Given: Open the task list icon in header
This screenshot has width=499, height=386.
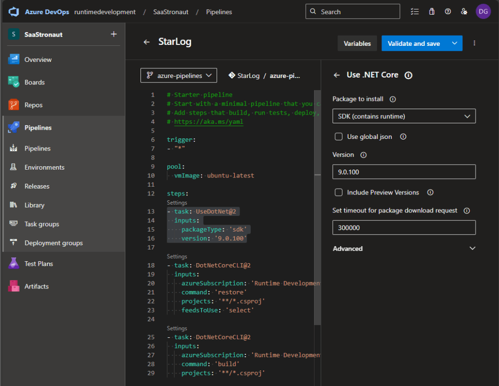Looking at the screenshot, I should tap(415, 12).
